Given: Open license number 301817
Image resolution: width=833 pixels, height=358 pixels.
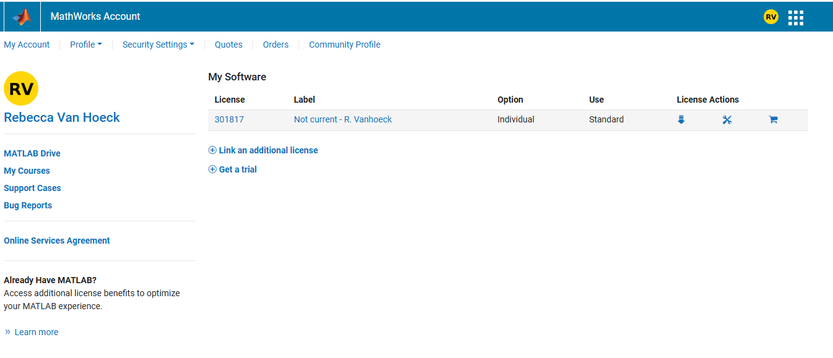Looking at the screenshot, I should tap(229, 119).
